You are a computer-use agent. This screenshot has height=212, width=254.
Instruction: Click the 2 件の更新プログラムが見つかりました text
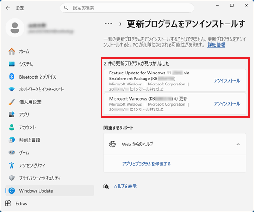[x=136, y=63]
